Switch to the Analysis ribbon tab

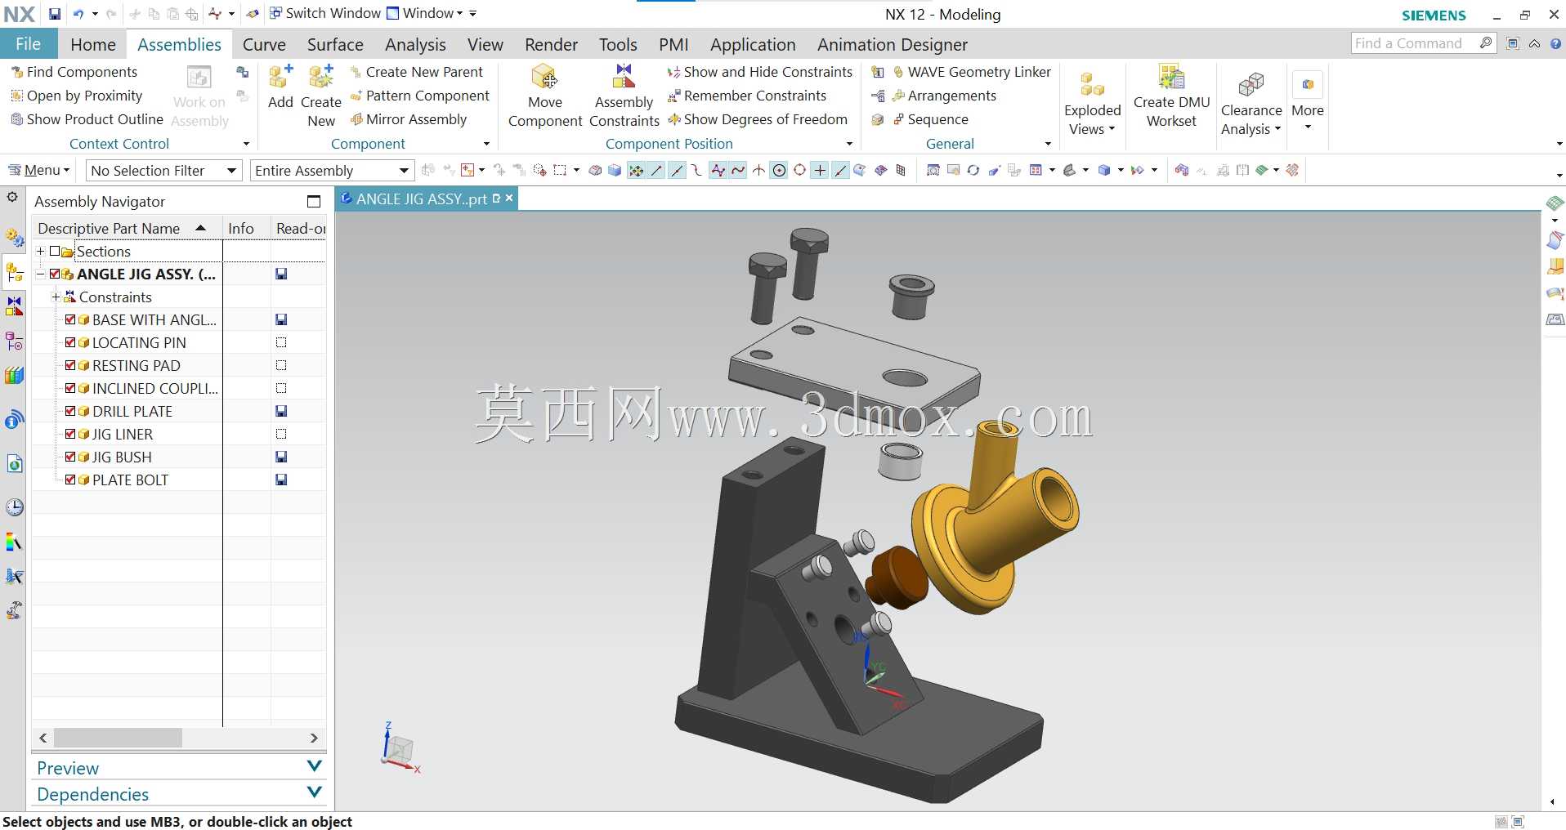coord(415,44)
